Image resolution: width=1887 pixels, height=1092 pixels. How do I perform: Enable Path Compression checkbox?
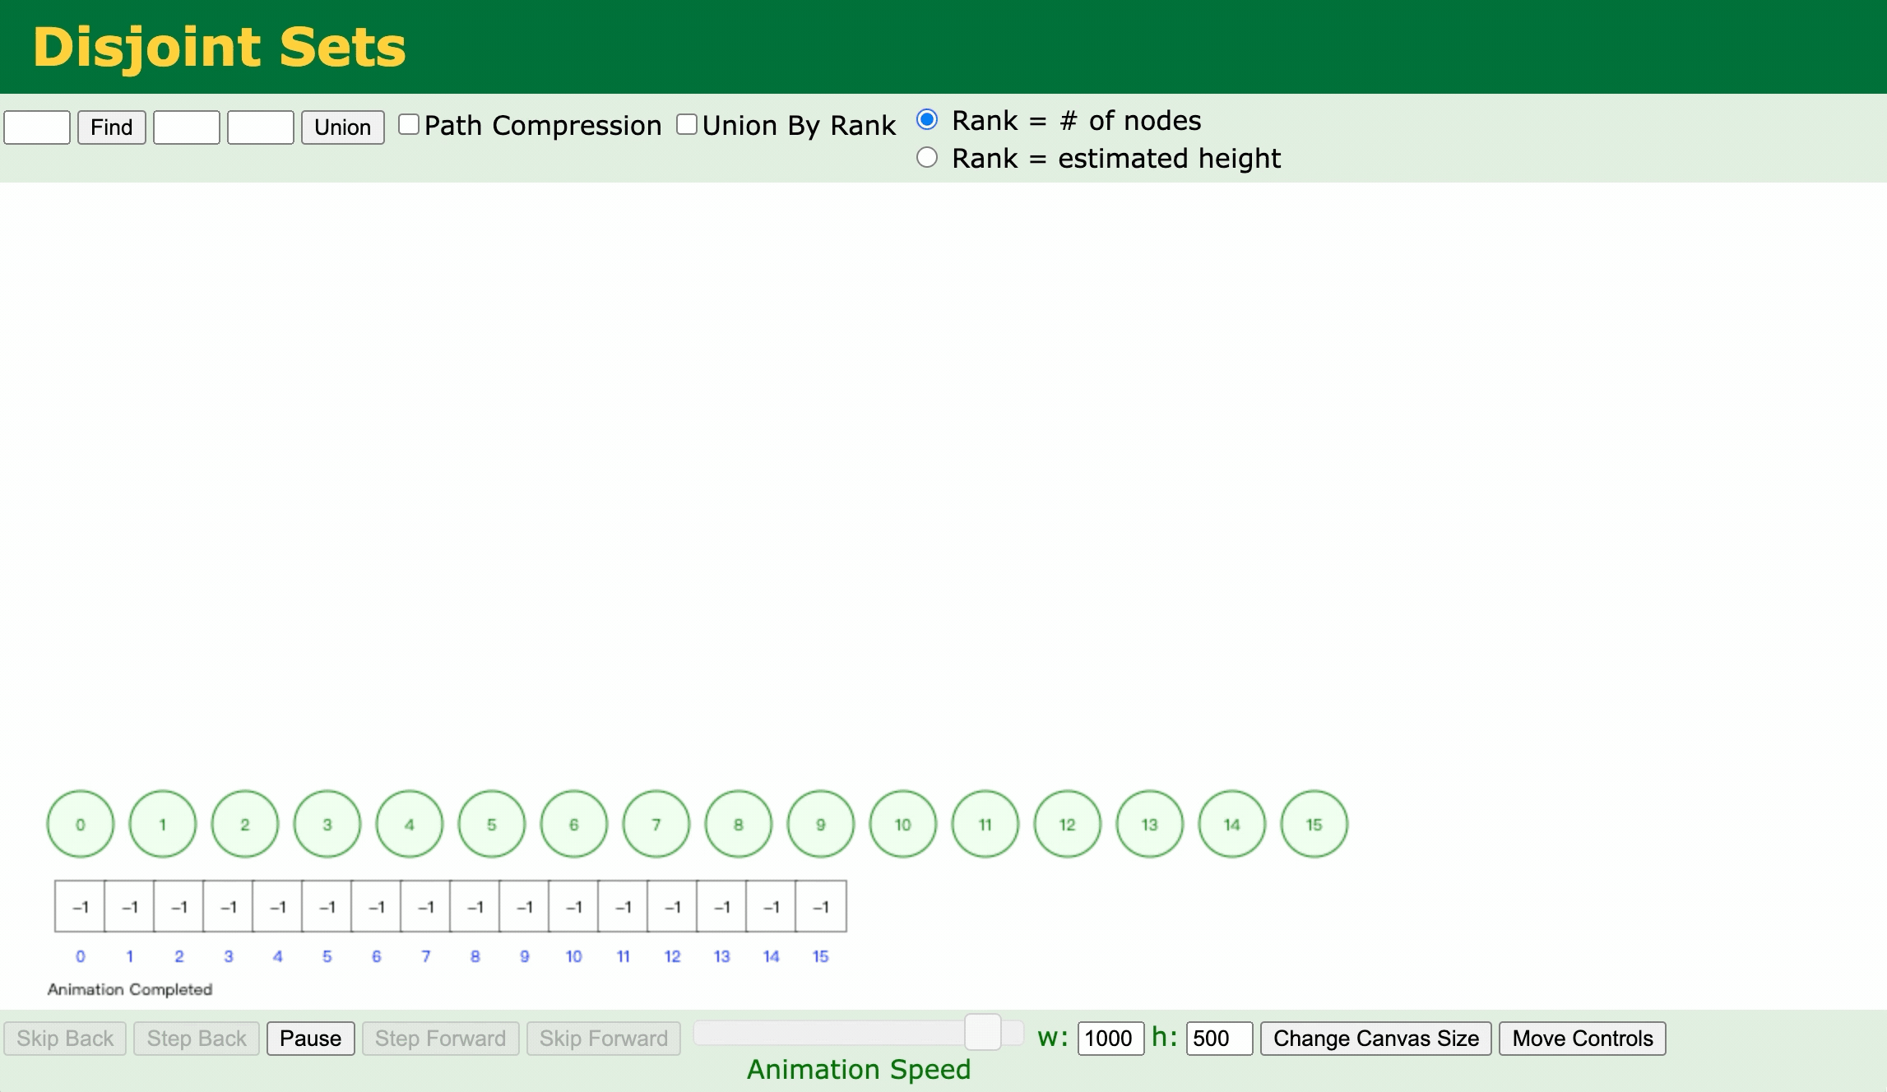click(409, 125)
